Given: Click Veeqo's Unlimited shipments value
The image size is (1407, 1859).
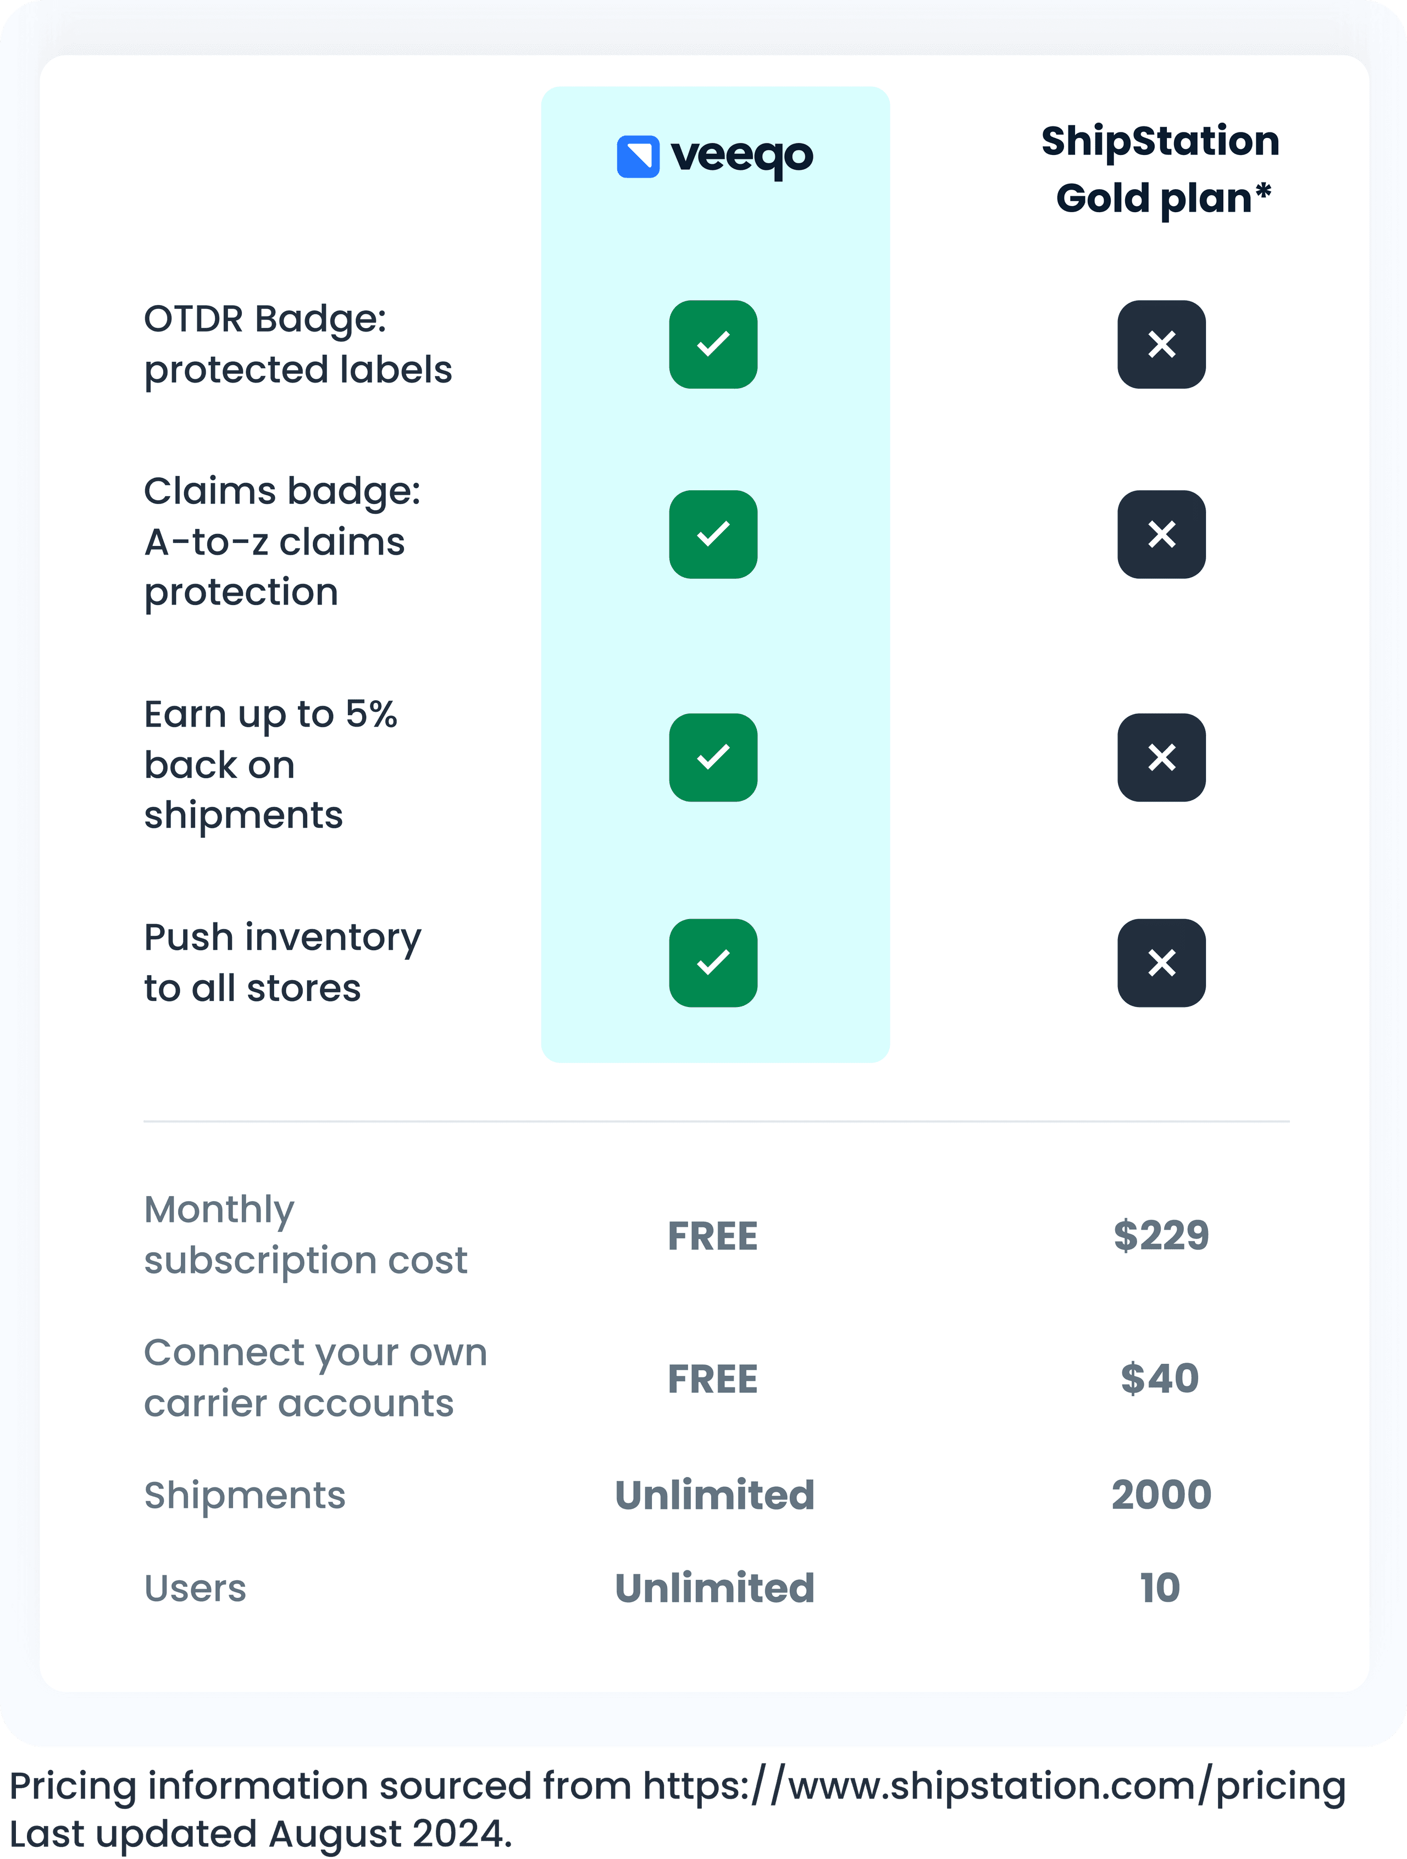Looking at the screenshot, I should 714,1495.
